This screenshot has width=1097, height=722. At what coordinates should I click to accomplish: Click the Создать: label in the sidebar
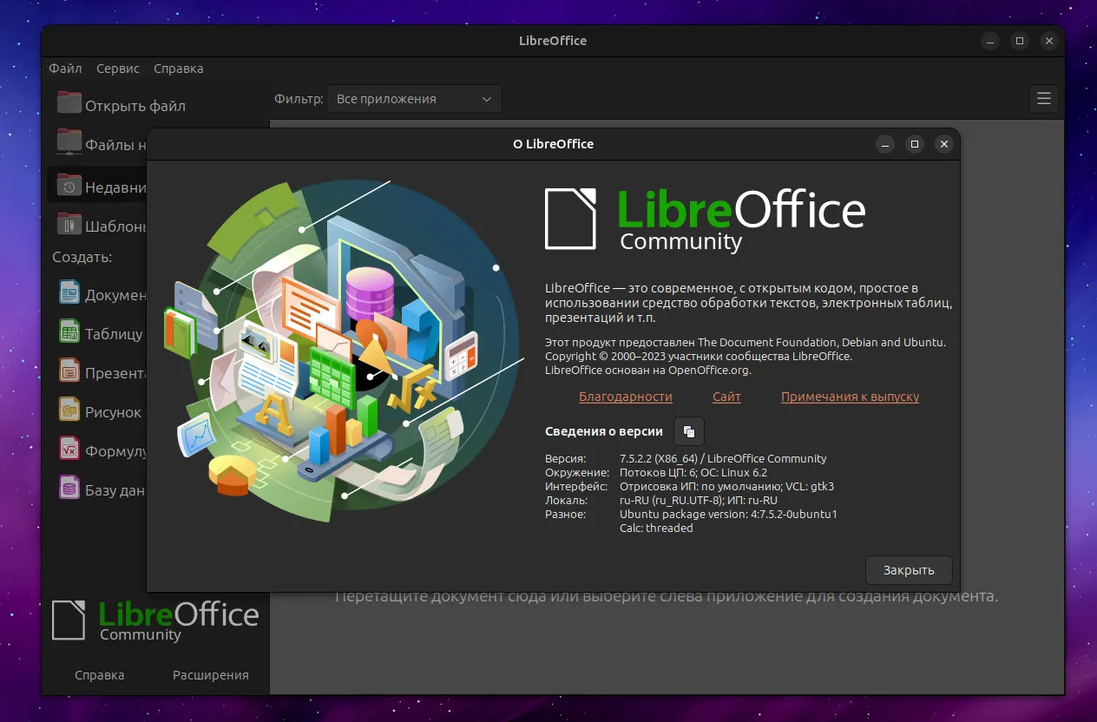click(x=82, y=257)
